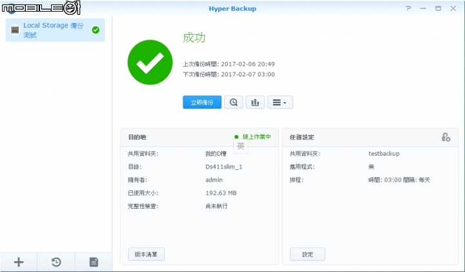Minimize the Hyper Backup window
465x272 pixels.
[423, 8]
